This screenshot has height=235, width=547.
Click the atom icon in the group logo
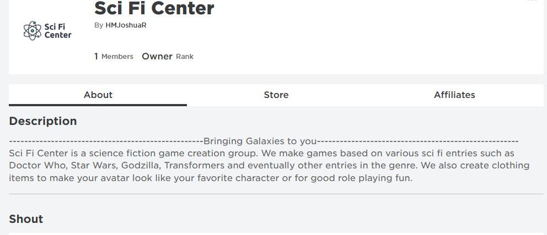[x=33, y=31]
